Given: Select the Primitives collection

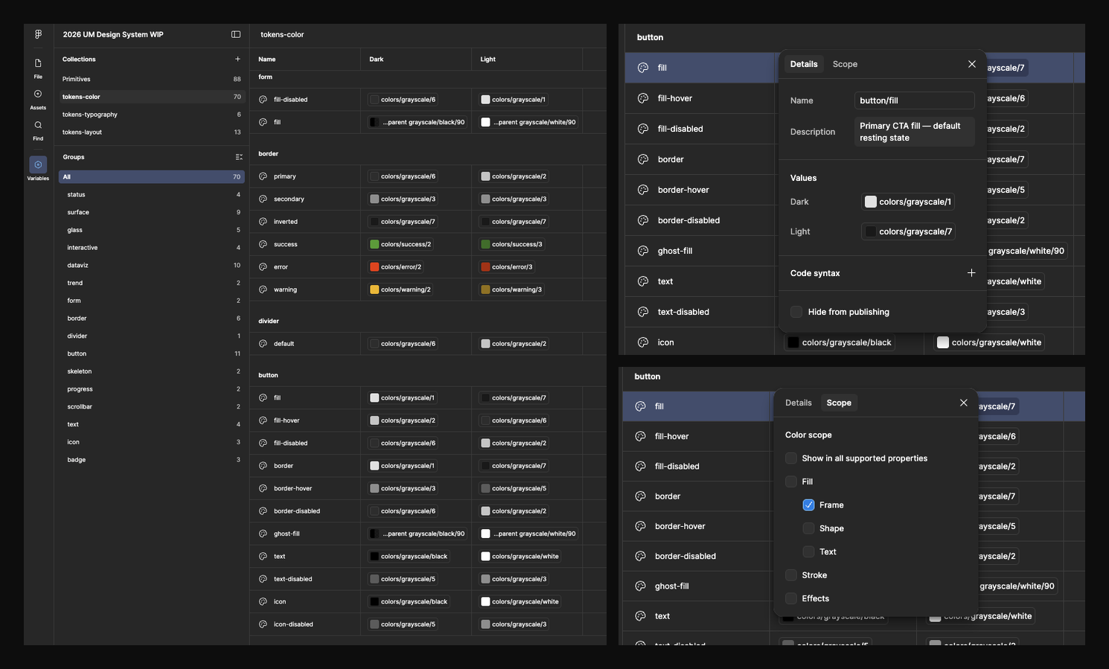Looking at the screenshot, I should point(152,79).
